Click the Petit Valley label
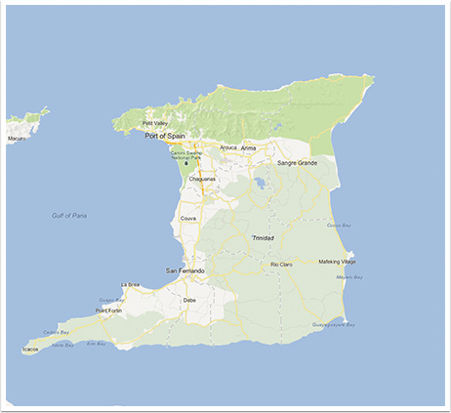451x413 pixels. click(155, 123)
